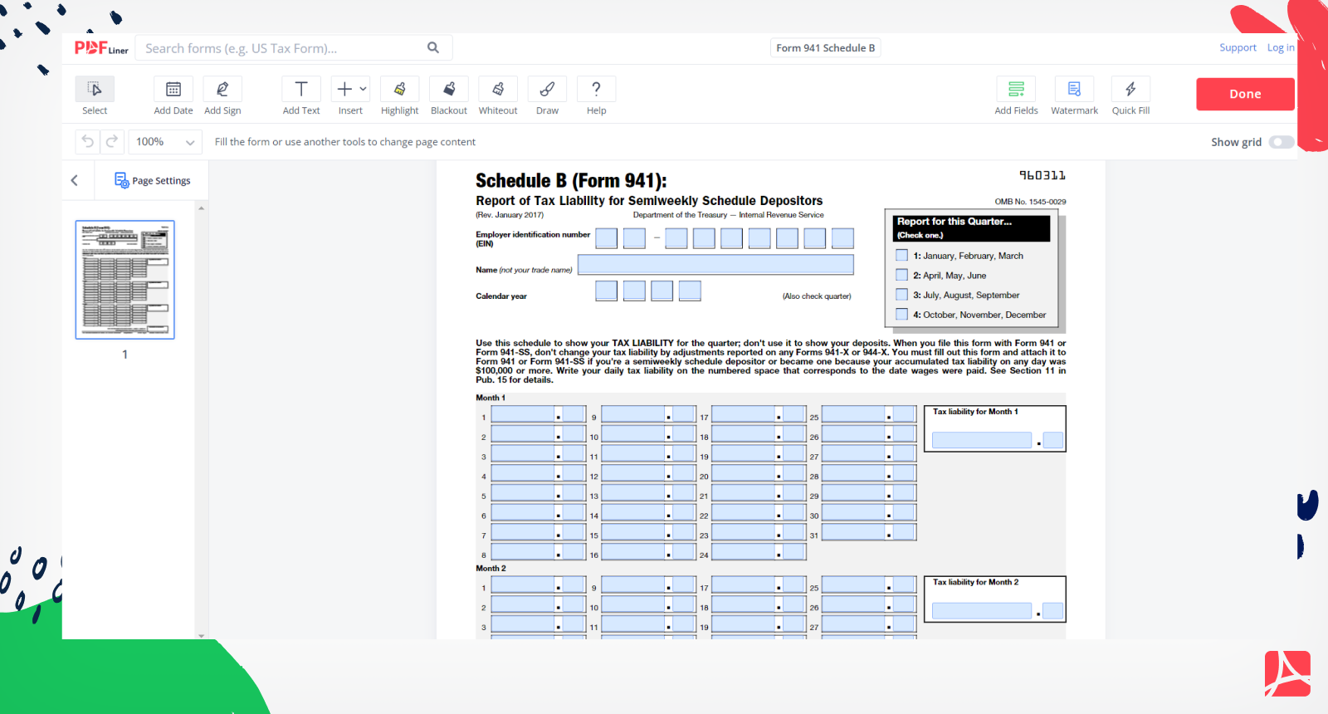Check the January, February, March quarter box
The width and height of the screenshot is (1328, 714).
click(901, 256)
